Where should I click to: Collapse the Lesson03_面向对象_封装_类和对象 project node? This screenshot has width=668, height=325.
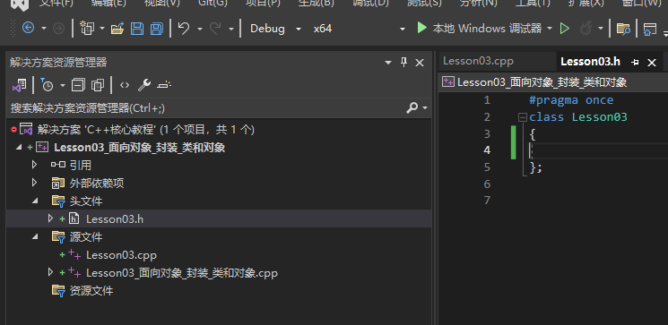[18, 147]
